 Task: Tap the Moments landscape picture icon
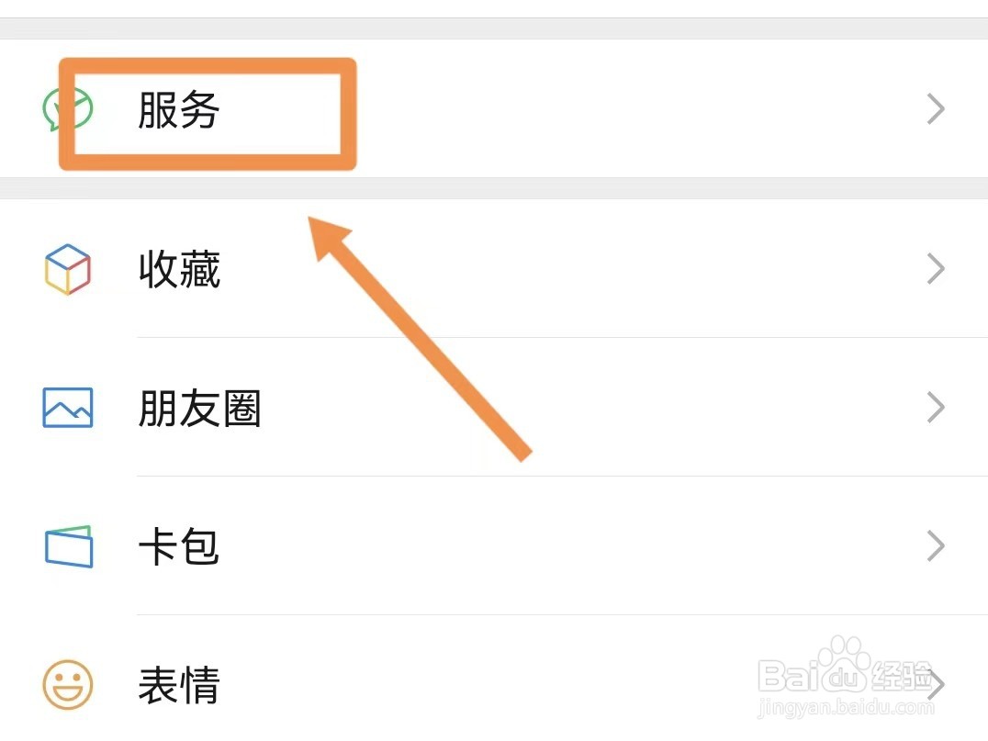tap(68, 407)
